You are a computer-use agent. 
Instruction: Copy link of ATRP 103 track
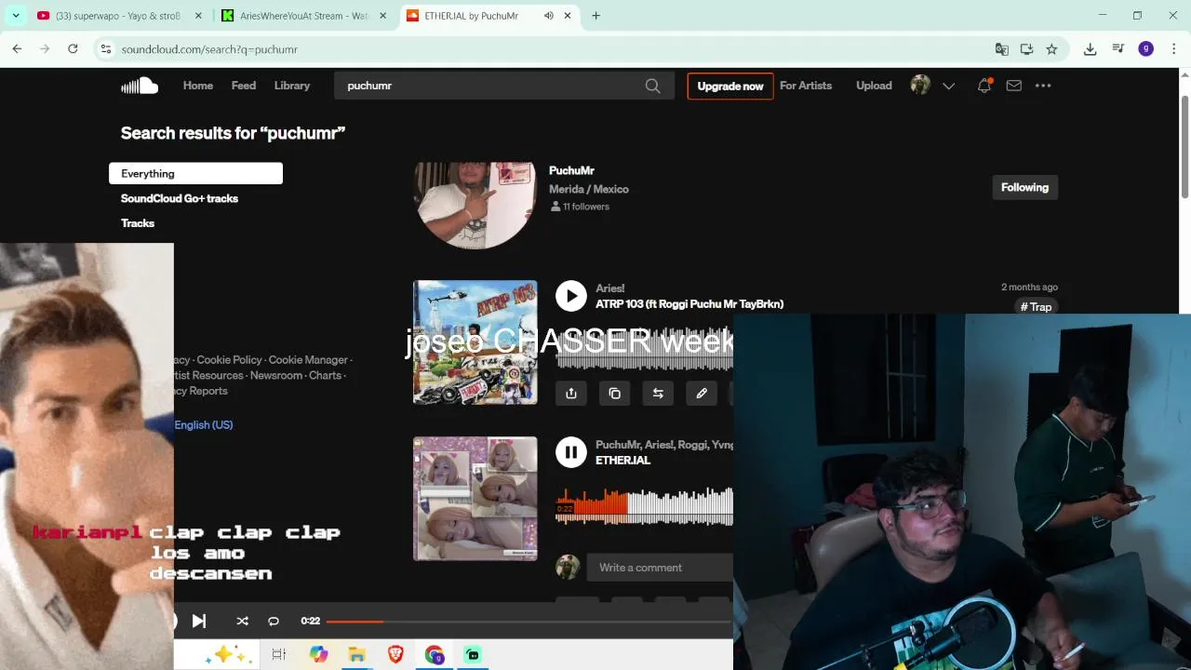(614, 394)
